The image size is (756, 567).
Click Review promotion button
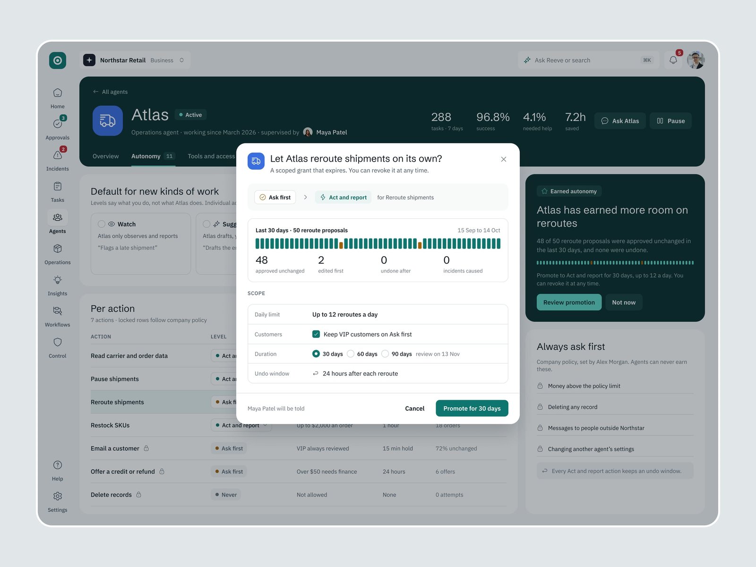pyautogui.click(x=569, y=302)
